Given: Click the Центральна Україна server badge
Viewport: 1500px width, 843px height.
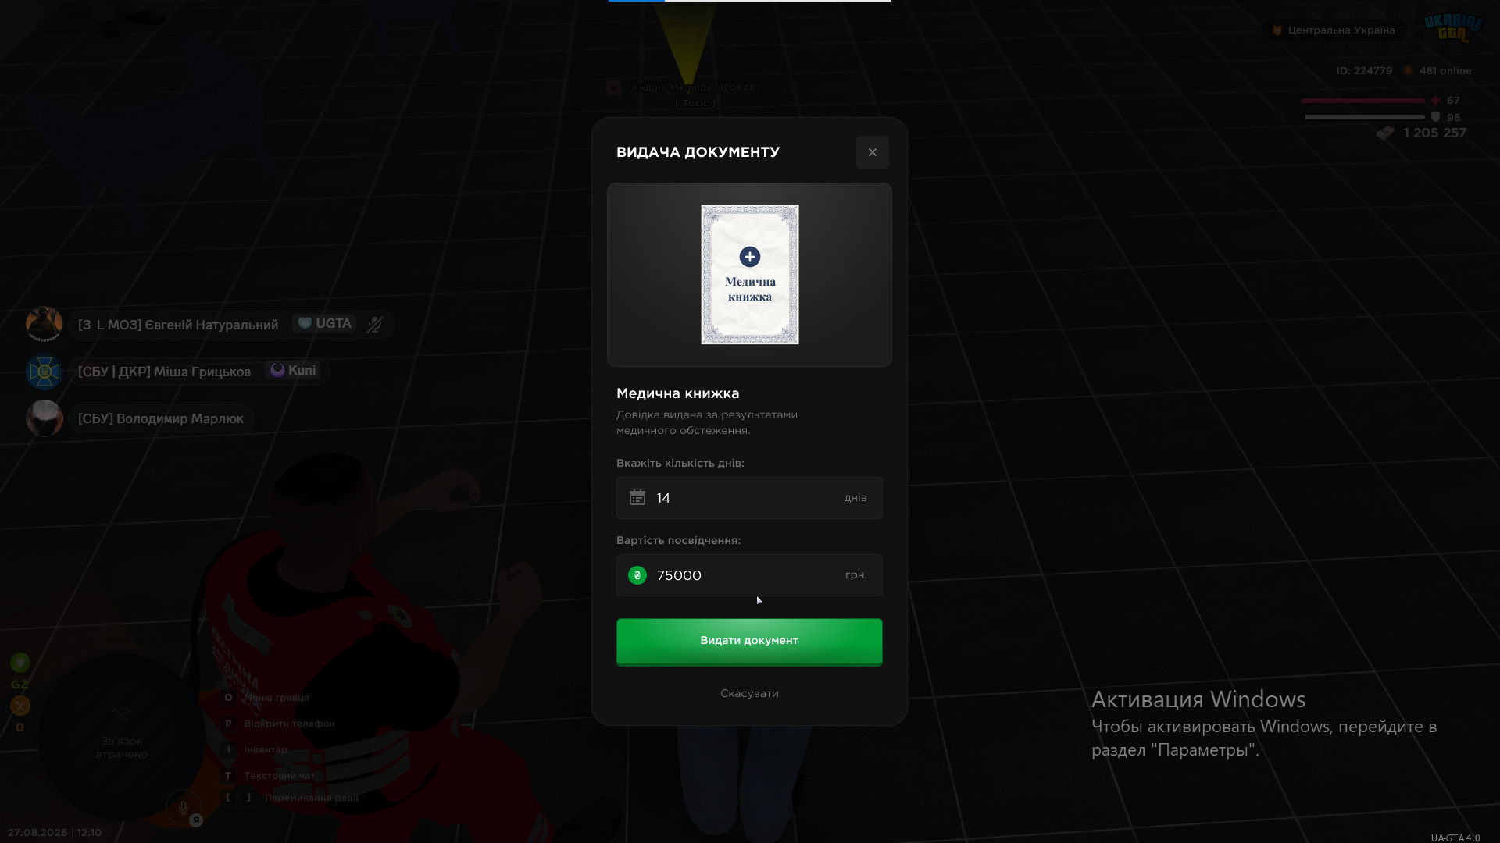Looking at the screenshot, I should [x=1335, y=30].
